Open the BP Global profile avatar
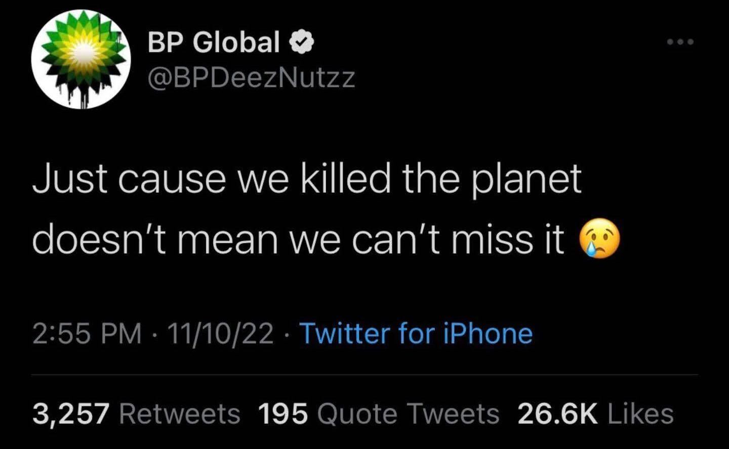 tap(81, 60)
